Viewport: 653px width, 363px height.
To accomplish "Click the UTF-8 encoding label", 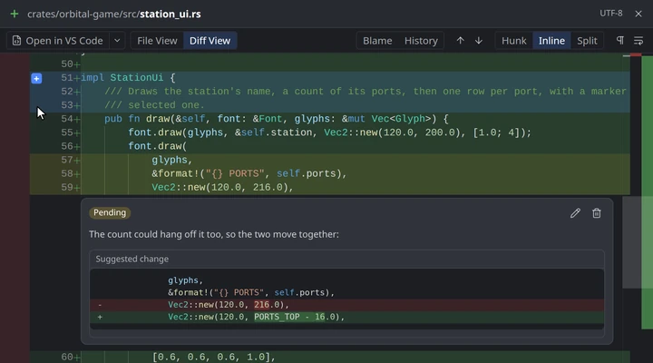I will tap(611, 14).
